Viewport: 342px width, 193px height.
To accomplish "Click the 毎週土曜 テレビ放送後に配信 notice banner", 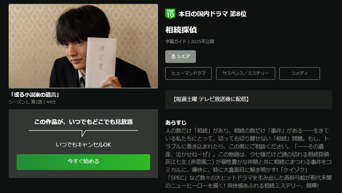I will click(x=249, y=100).
